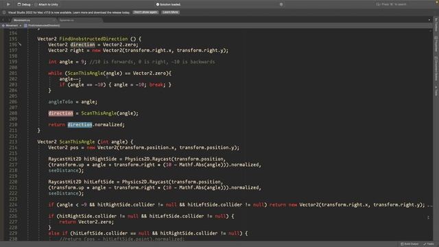The width and height of the screenshot is (439, 247).
Task: Click the editor vertical scrollbar
Action: click(x=430, y=134)
